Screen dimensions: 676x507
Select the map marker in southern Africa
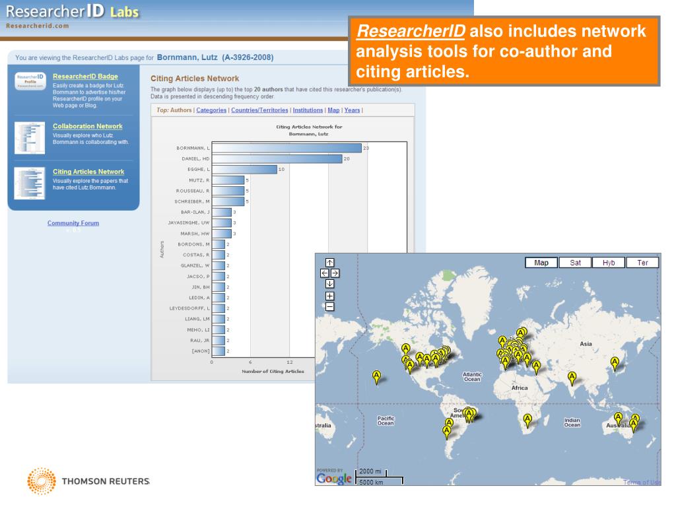click(527, 421)
